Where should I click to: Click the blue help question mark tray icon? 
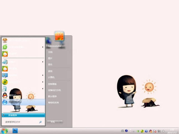[x=126, y=131]
